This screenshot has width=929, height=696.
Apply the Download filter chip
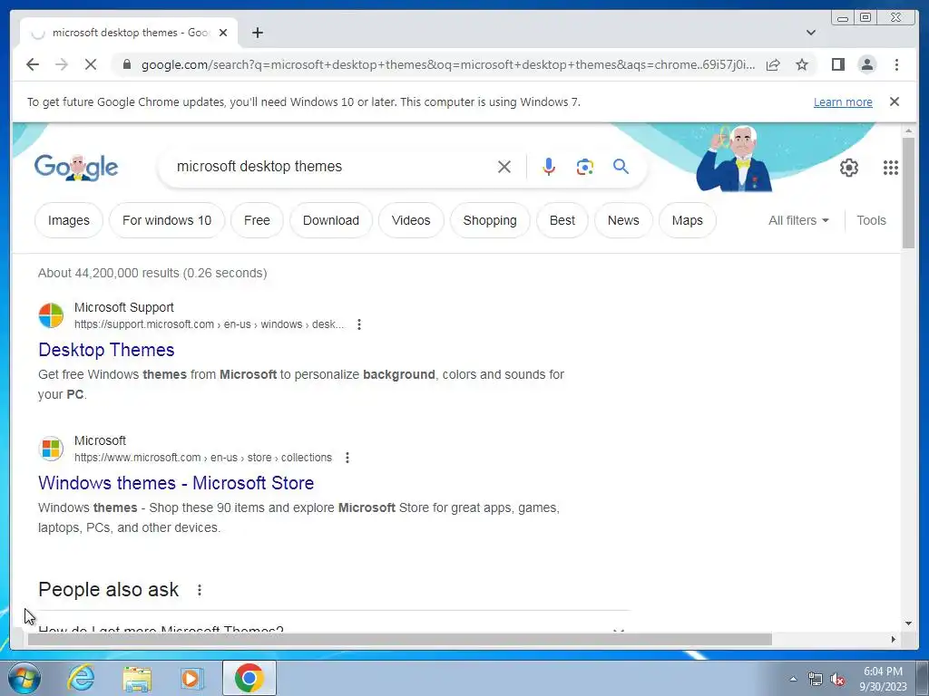[331, 220]
